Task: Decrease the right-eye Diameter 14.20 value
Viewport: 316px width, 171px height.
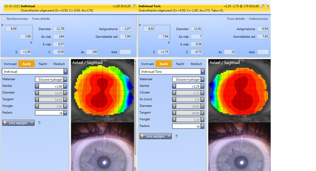Action: click(x=37, y=93)
